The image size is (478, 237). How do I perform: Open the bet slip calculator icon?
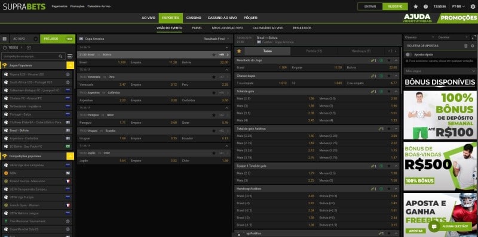point(465,46)
